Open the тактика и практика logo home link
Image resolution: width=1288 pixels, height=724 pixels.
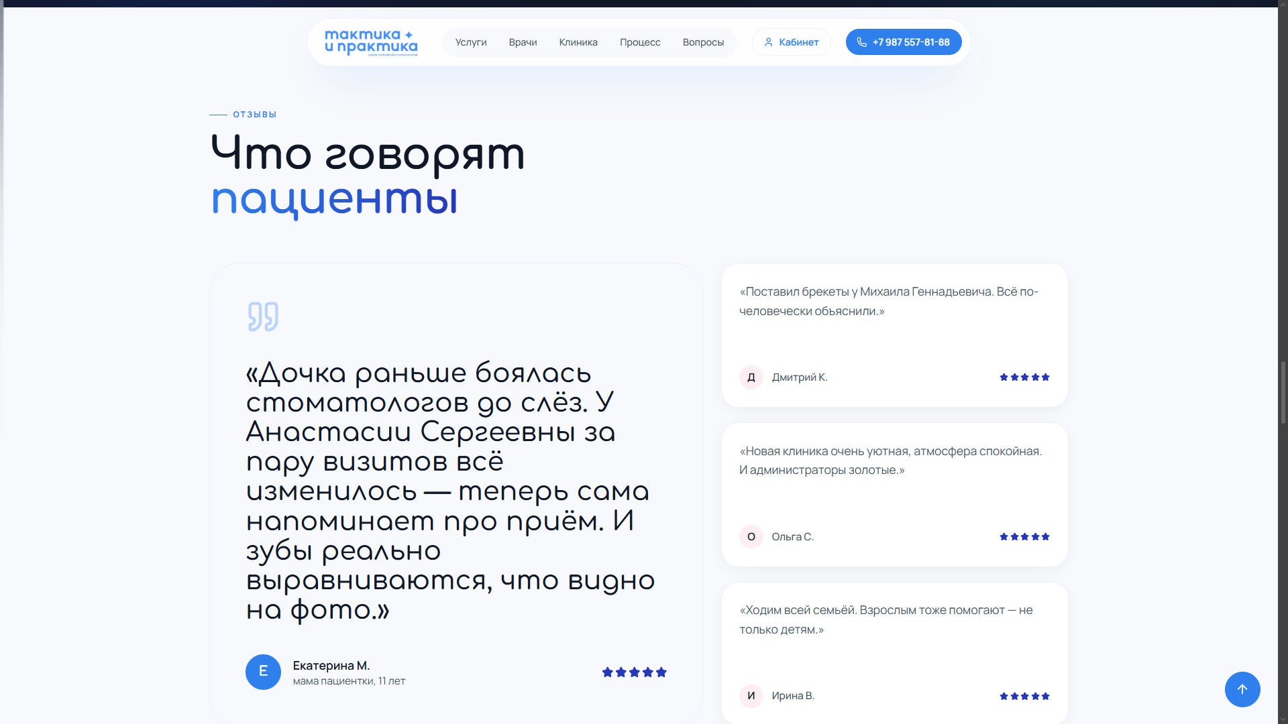coord(371,42)
